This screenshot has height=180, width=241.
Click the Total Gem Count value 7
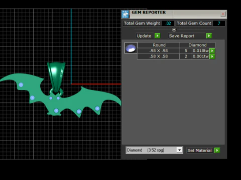[219, 23]
